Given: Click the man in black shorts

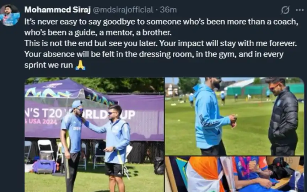Looking at the screenshot, I should (x=114, y=148).
